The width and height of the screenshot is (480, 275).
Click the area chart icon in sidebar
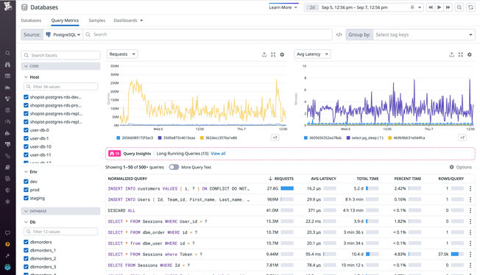(7, 87)
